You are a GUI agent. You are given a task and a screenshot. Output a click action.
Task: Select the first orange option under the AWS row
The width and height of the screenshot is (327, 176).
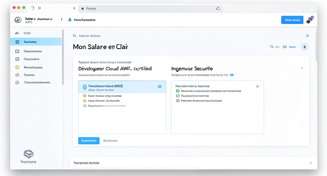point(85,95)
